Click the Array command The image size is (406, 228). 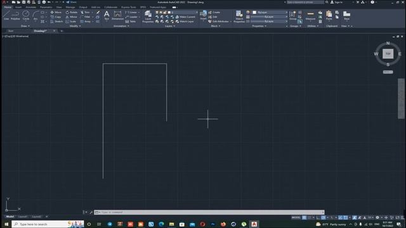(x=86, y=22)
